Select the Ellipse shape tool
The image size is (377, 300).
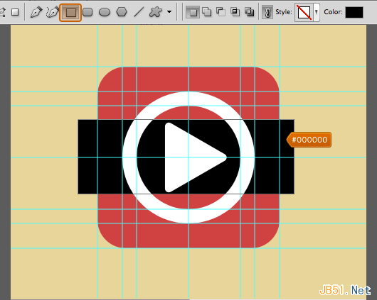click(105, 12)
